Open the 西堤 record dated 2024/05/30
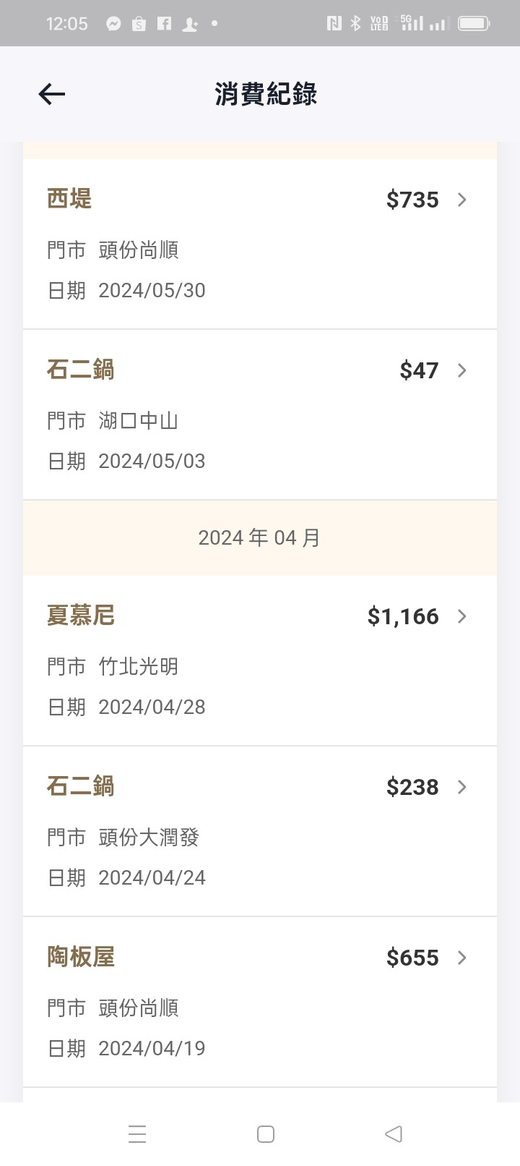The image size is (520, 1166). (x=260, y=244)
